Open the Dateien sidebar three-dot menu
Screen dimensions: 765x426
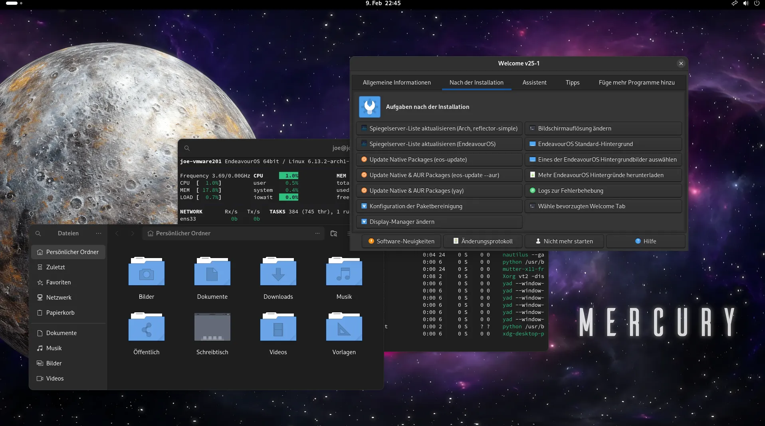point(99,233)
